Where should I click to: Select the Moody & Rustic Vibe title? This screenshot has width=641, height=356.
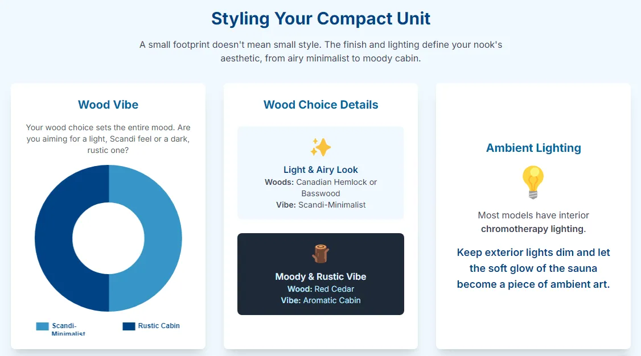pyautogui.click(x=320, y=276)
